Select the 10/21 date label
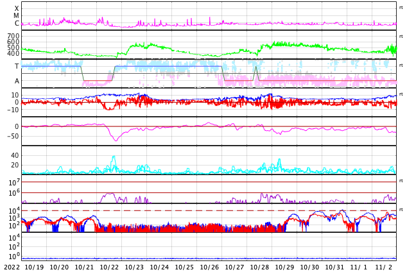The width and height of the screenshot is (407, 272). tap(84, 268)
